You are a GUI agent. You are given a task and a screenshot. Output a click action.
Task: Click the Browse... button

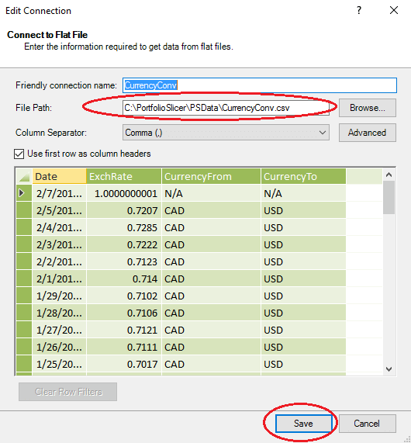368,108
